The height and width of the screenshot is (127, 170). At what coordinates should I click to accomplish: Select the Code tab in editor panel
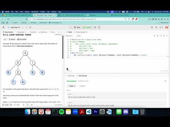(x=69, y=32)
